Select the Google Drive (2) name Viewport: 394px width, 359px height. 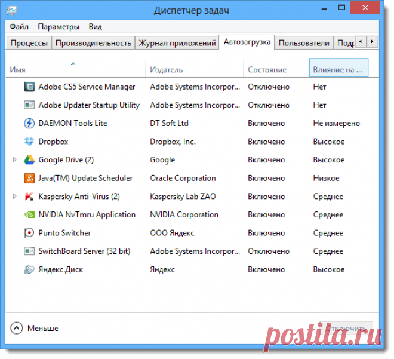(66, 160)
